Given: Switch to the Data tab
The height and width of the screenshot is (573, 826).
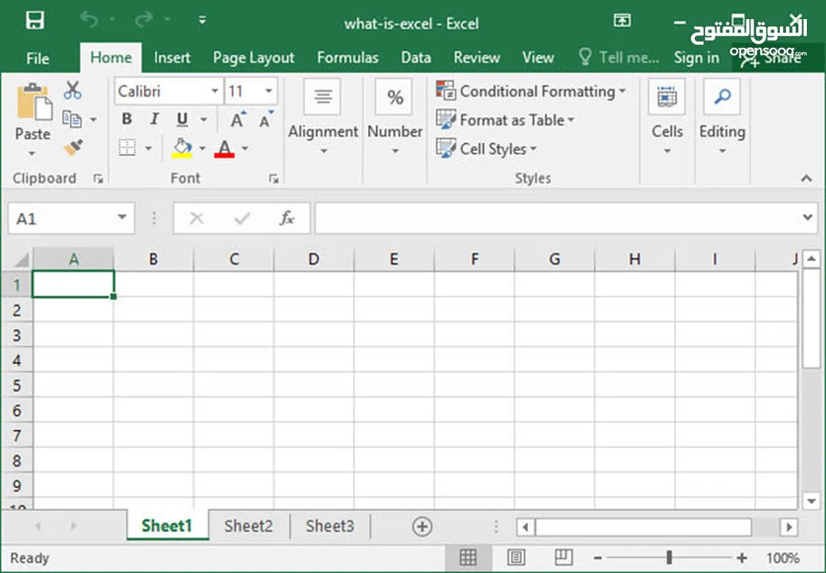Looking at the screenshot, I should [416, 57].
